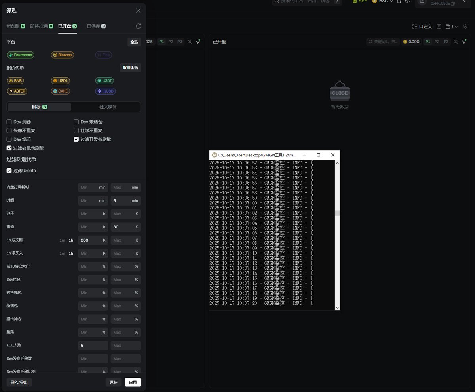The image size is (475, 392).
Task: Expand the wallet count dropdown showing 1
Action: [x=452, y=27]
